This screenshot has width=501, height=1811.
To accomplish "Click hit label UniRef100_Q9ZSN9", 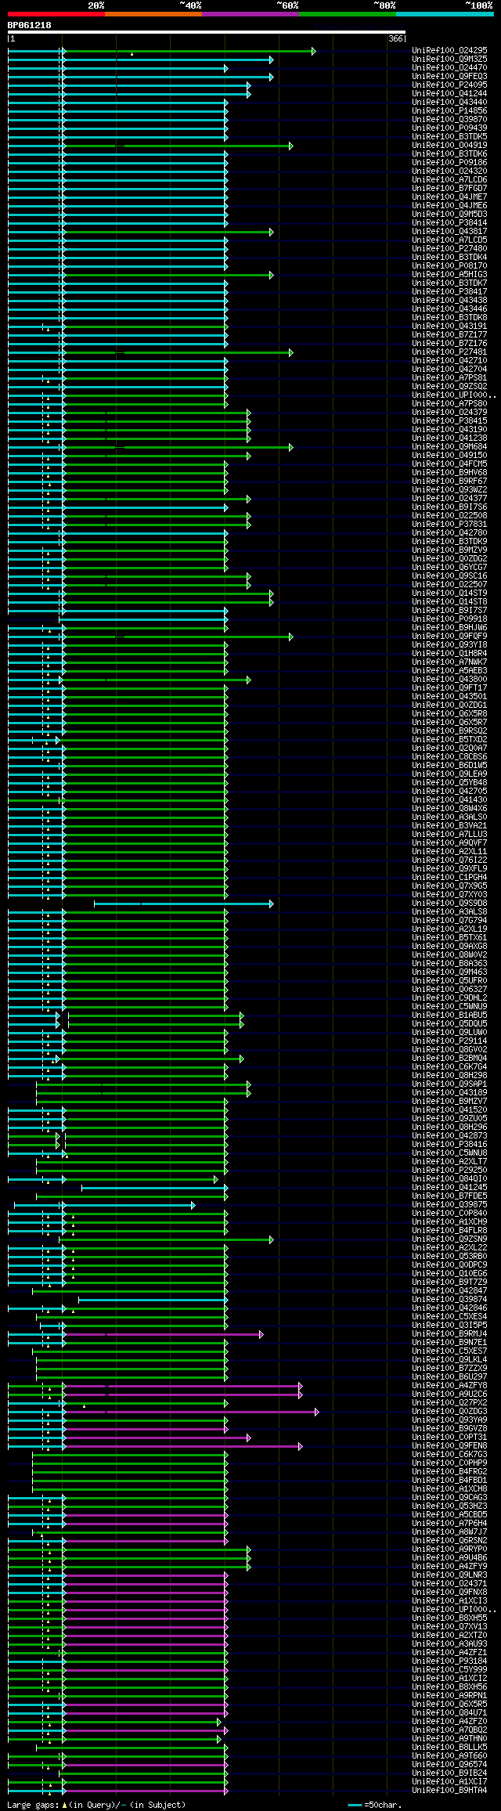I will pos(449,1239).
